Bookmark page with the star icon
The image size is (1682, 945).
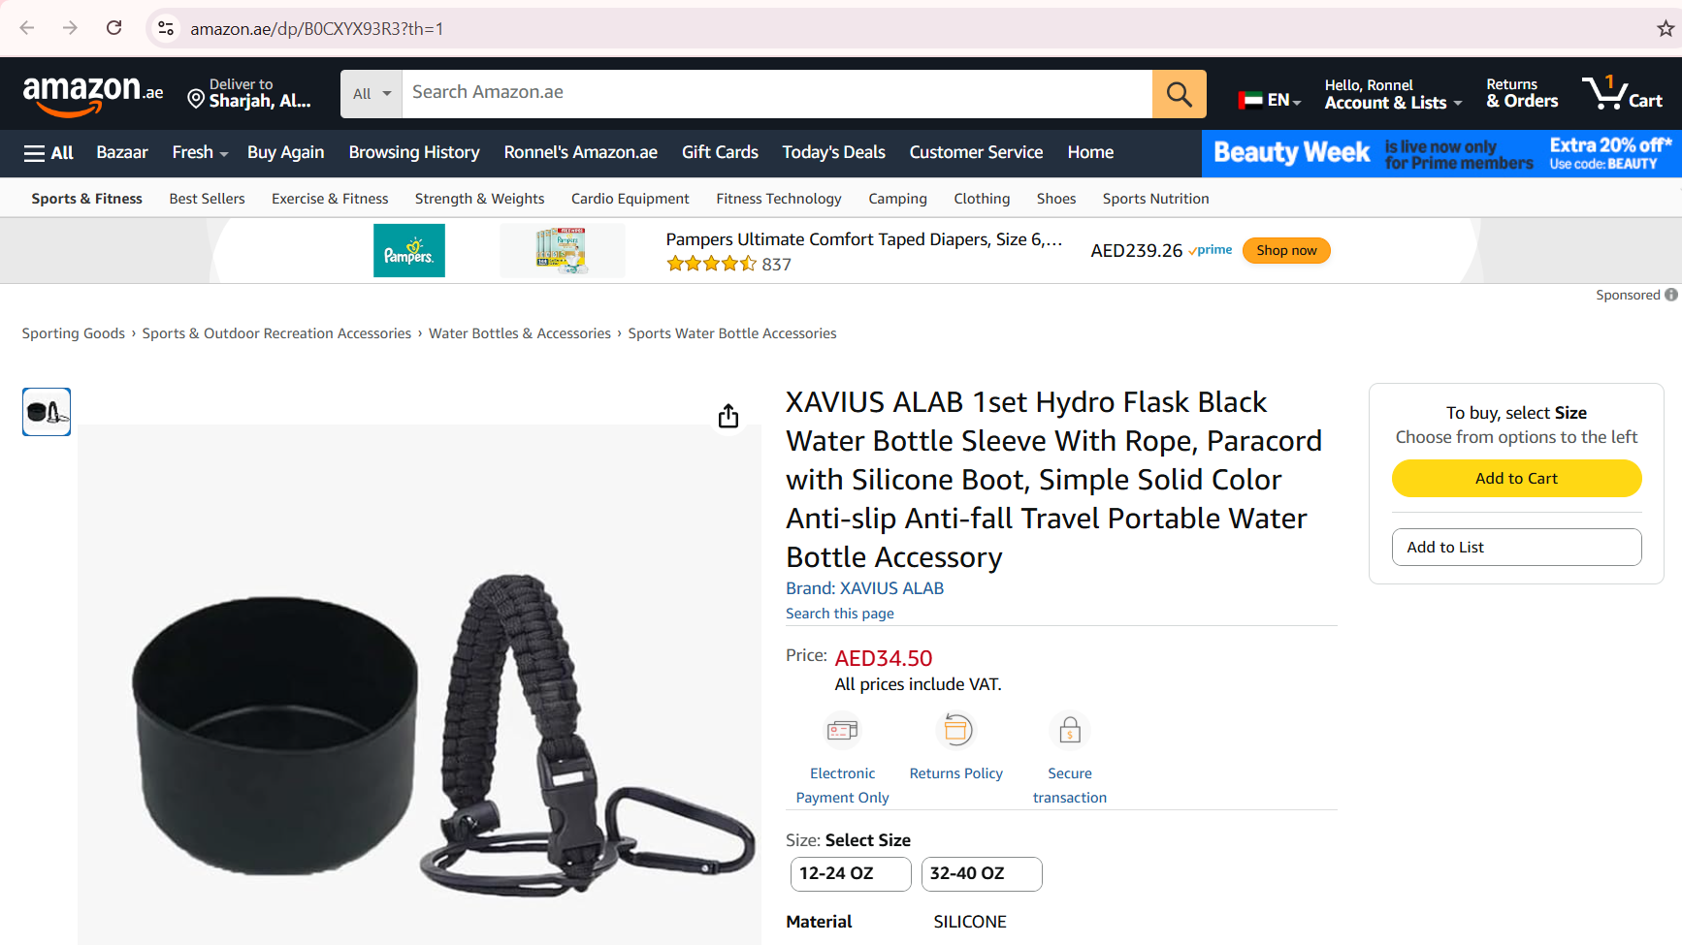coord(1666,28)
